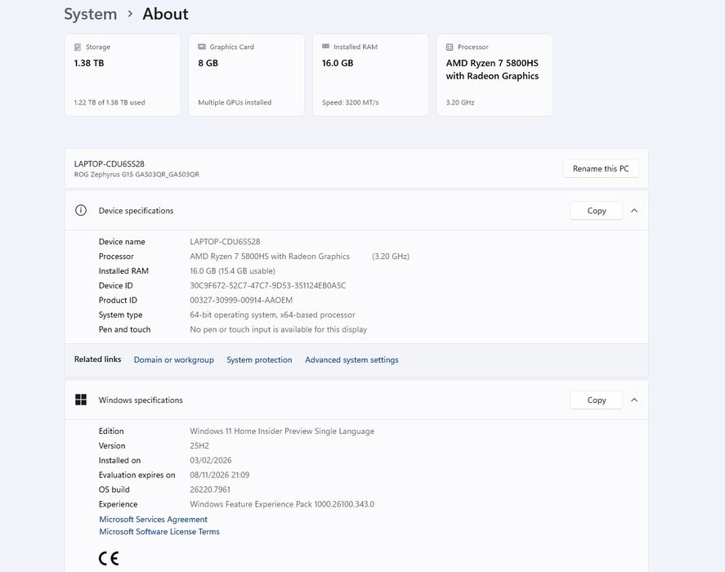Open Advanced system settings
725x572 pixels.
pos(351,360)
